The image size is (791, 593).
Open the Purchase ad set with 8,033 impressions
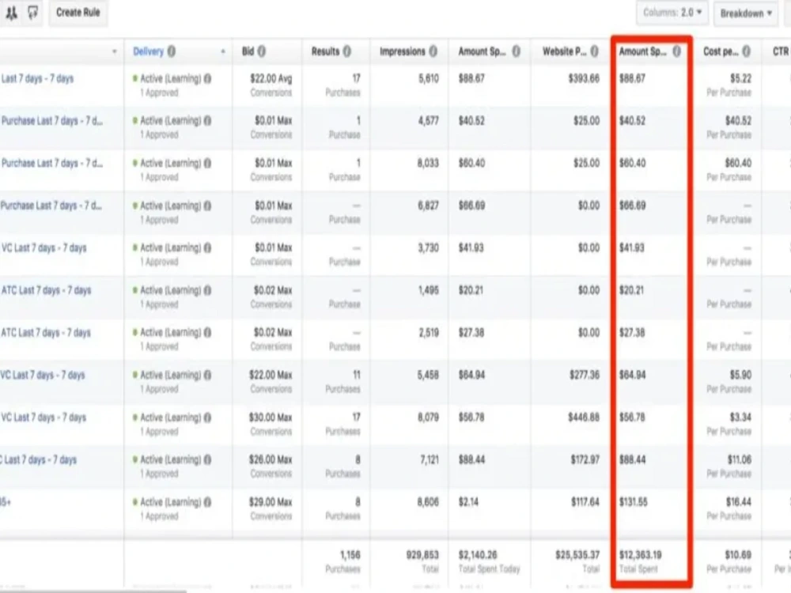coord(52,164)
